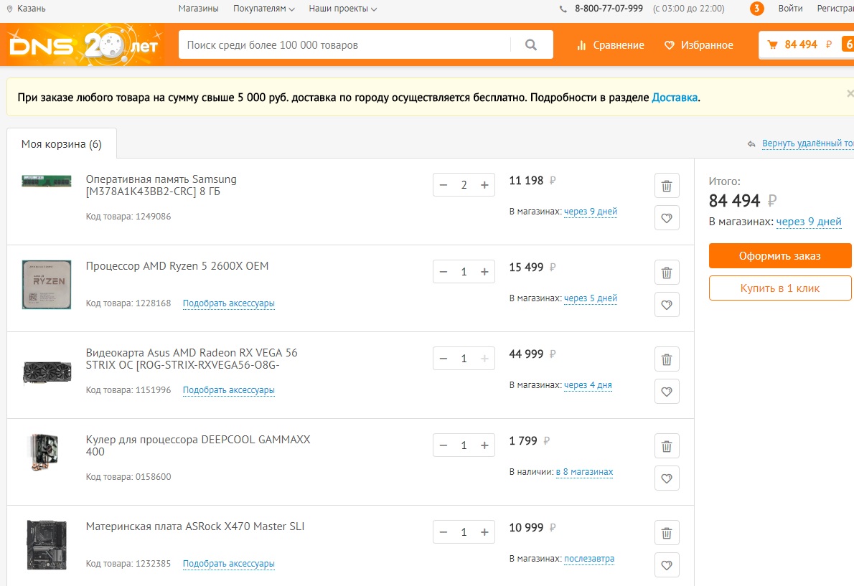Open Видеокарта Asus Radeon RX VEGA 56 title
This screenshot has height=586, width=854.
pyautogui.click(x=192, y=359)
